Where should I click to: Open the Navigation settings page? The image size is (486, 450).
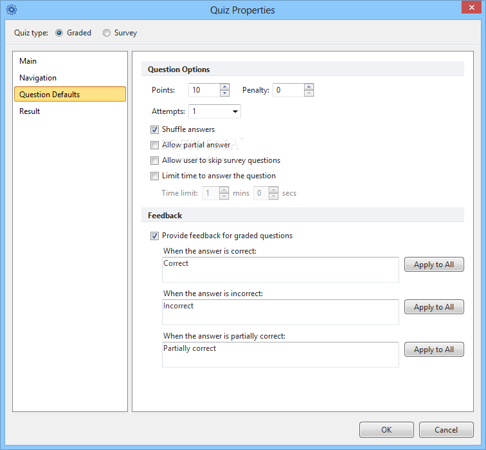[70, 78]
